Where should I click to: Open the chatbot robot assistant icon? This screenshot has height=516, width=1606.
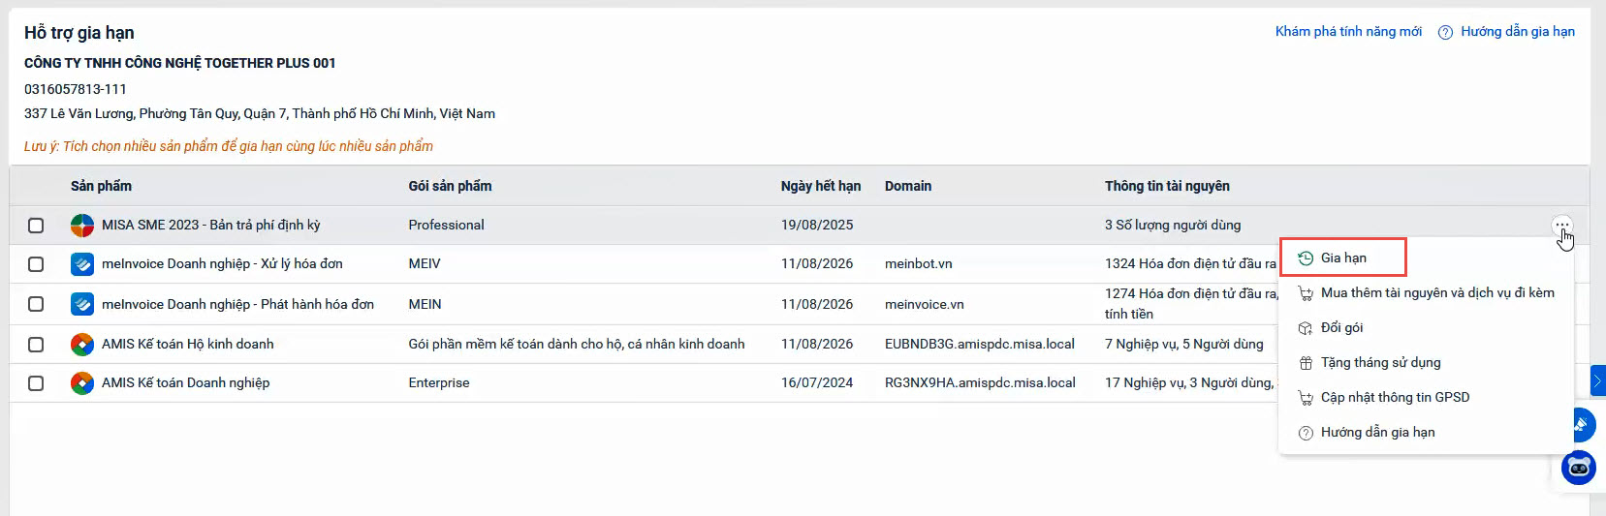coord(1579,469)
